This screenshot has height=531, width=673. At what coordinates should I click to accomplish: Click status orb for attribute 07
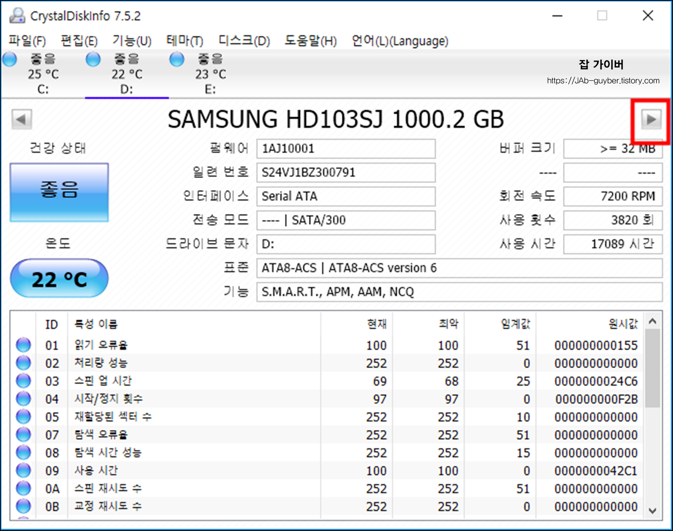tap(23, 434)
